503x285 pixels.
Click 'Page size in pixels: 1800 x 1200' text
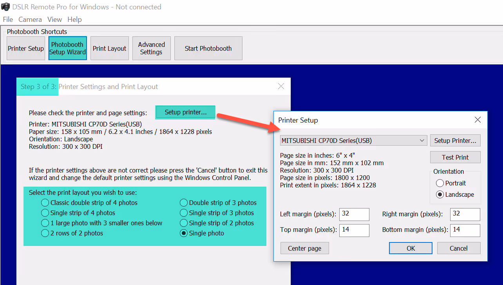point(325,178)
